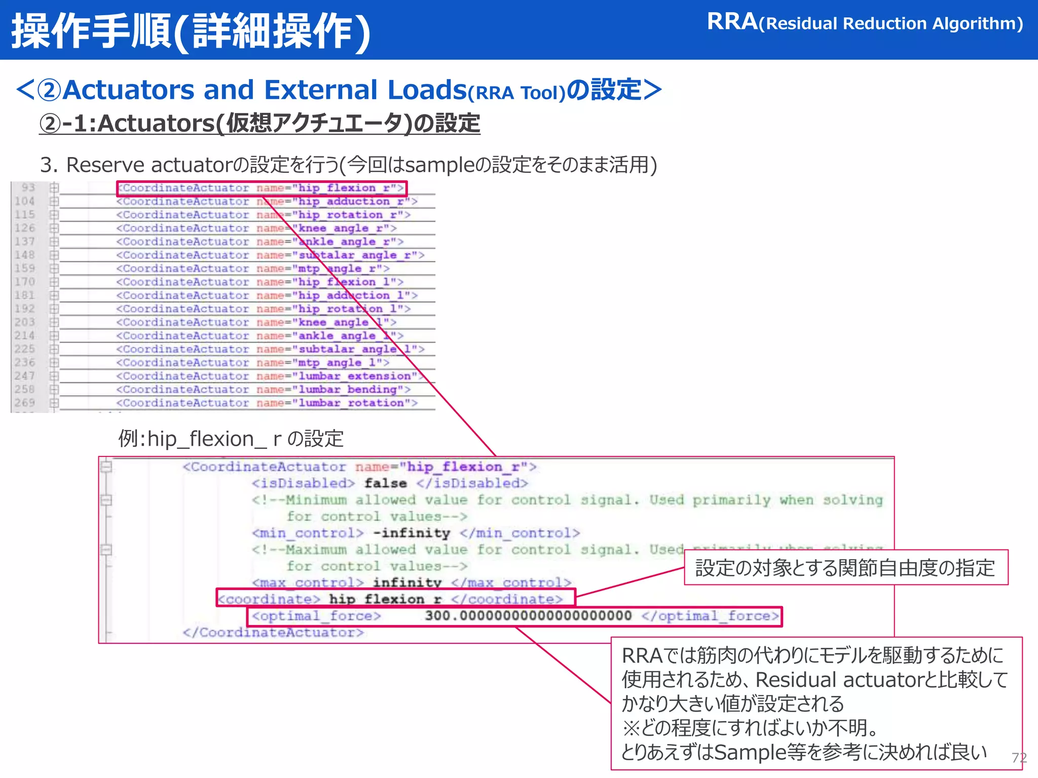The height and width of the screenshot is (778, 1038).
Task: Select the CoordinateActuator "lumbar_bending" line
Action: click(264, 390)
